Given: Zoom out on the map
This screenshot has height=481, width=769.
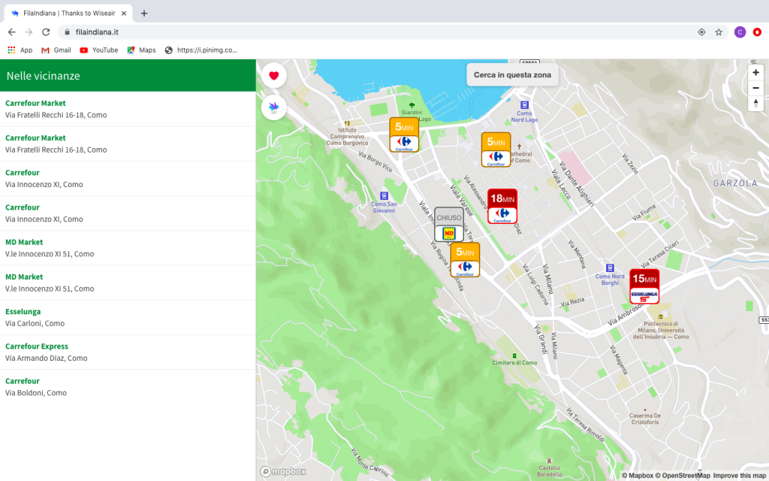Looking at the screenshot, I should (755, 88).
